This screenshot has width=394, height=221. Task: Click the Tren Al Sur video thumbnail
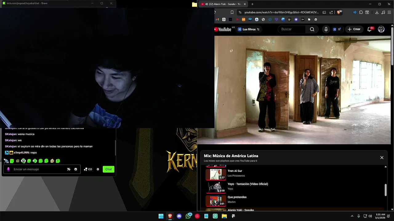(x=216, y=174)
